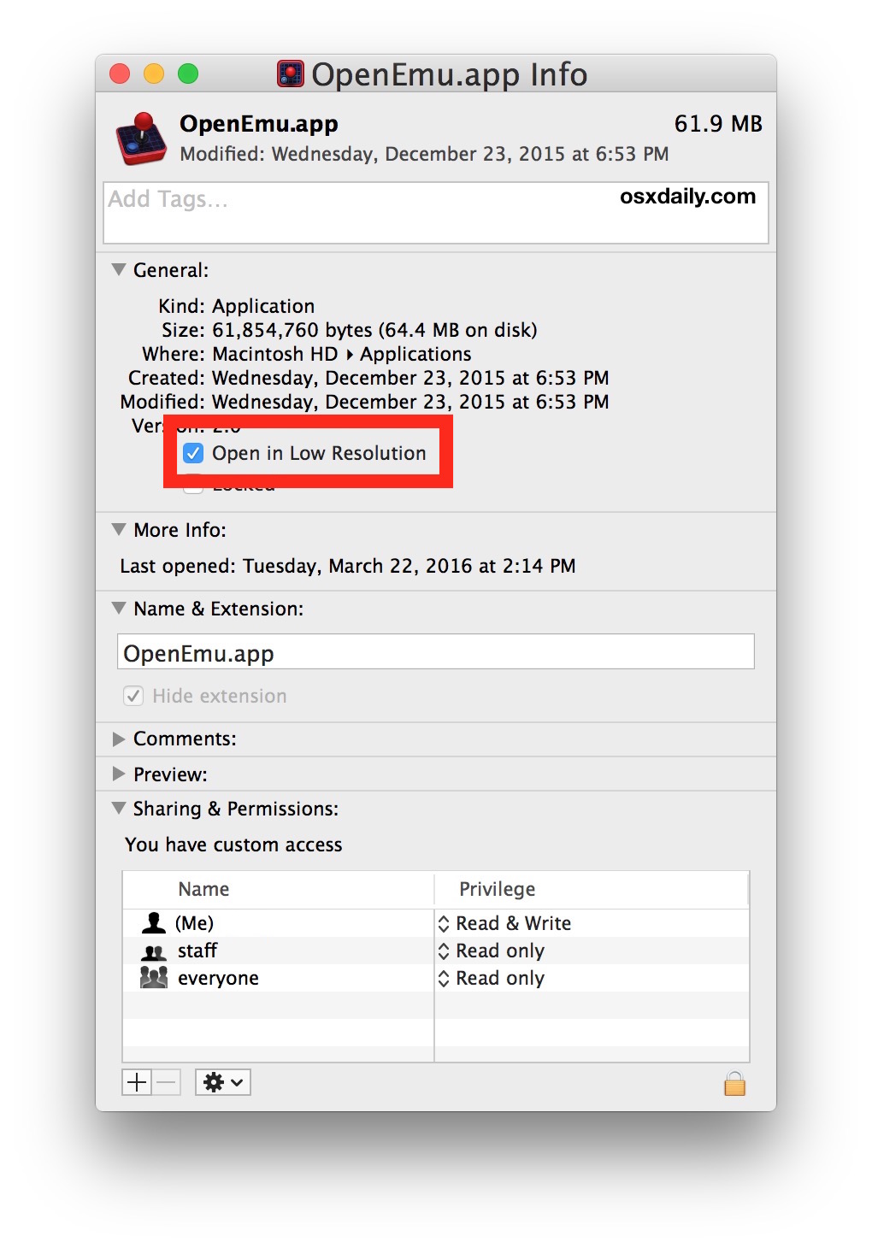Close the Info window with red button
872x1248 pixels.
click(120, 74)
